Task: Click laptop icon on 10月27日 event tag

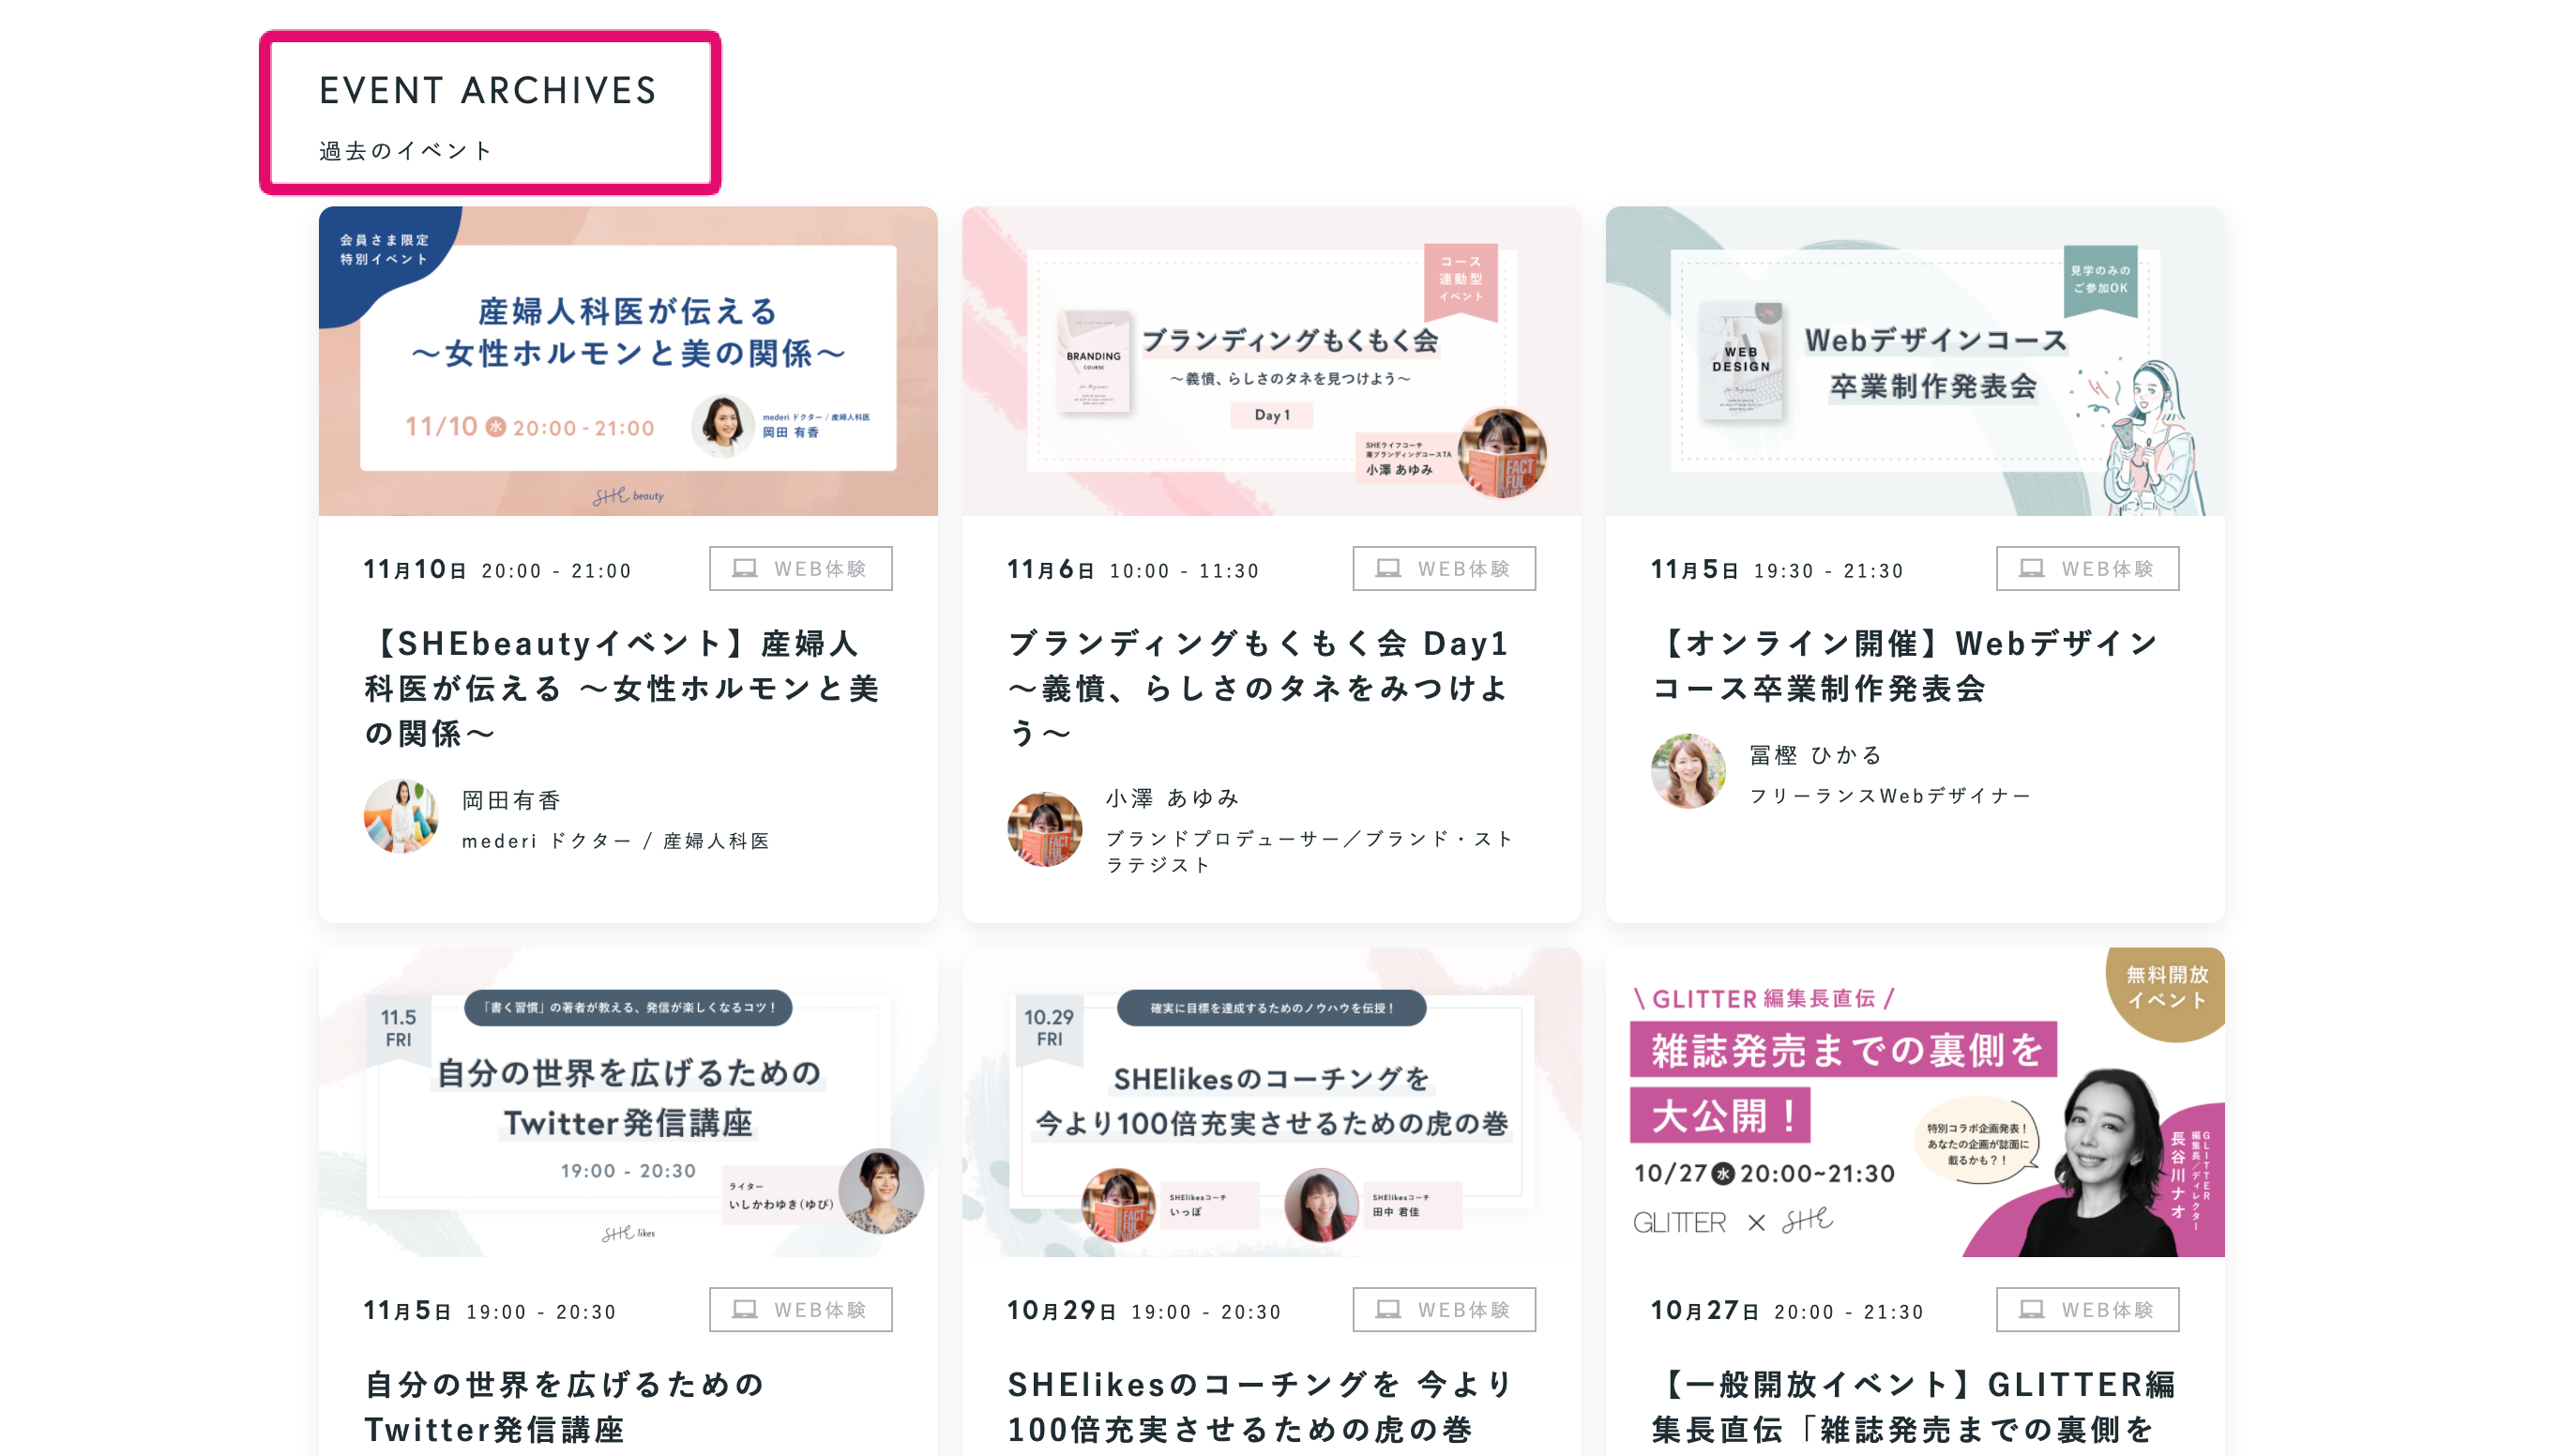Action: [x=2031, y=1310]
